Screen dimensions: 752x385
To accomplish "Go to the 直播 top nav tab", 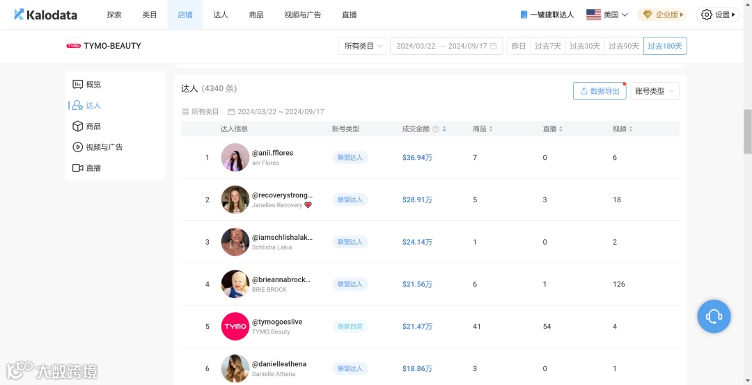I will point(349,15).
